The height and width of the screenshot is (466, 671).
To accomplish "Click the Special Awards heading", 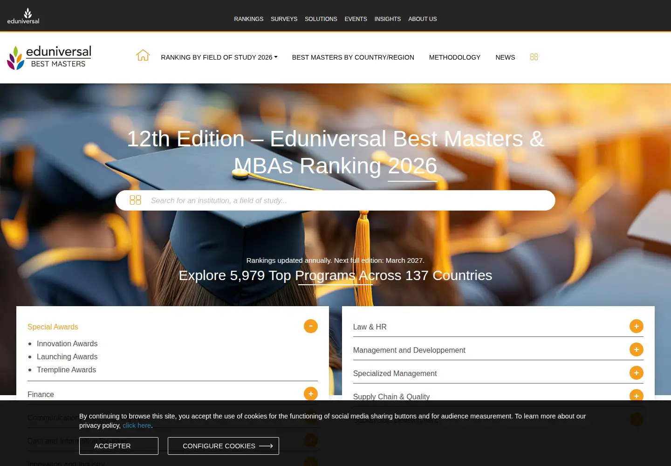I will pos(53,327).
